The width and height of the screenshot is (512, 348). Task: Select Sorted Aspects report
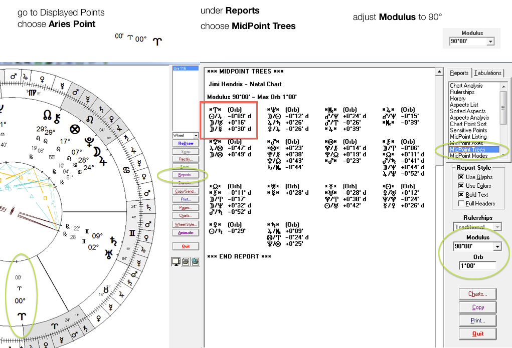467,111
